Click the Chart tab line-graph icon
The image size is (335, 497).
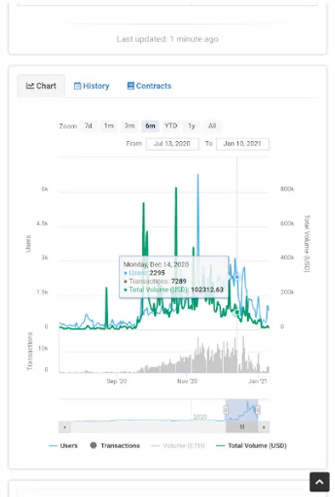[x=30, y=86]
